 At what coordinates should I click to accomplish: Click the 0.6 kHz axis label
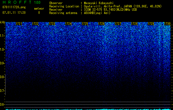2,105
